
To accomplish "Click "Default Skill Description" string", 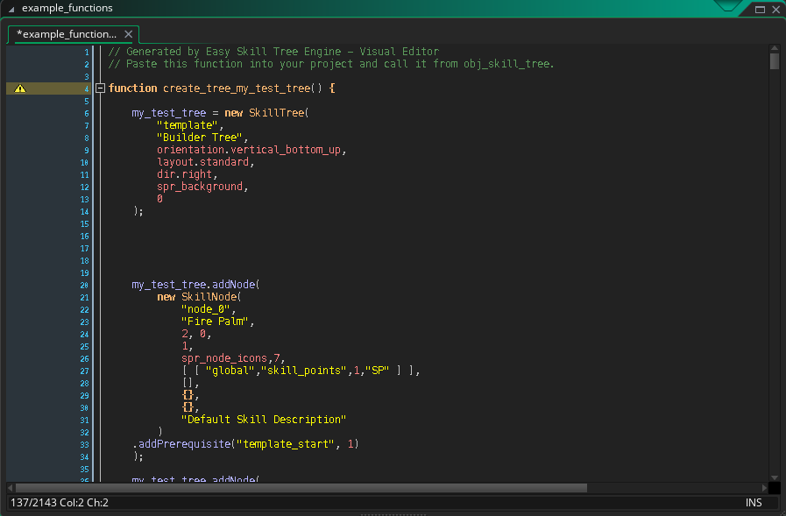I will coord(264,420).
